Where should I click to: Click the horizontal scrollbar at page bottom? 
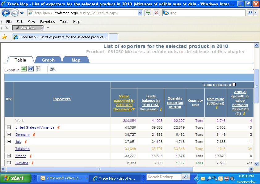click(x=99, y=169)
